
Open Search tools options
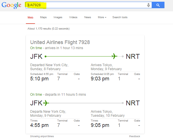(x=120, y=17)
